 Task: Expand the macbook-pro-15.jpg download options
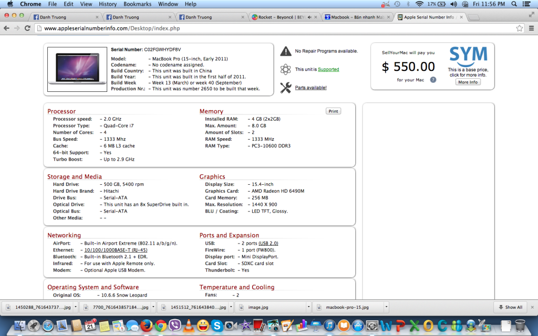[386, 307]
